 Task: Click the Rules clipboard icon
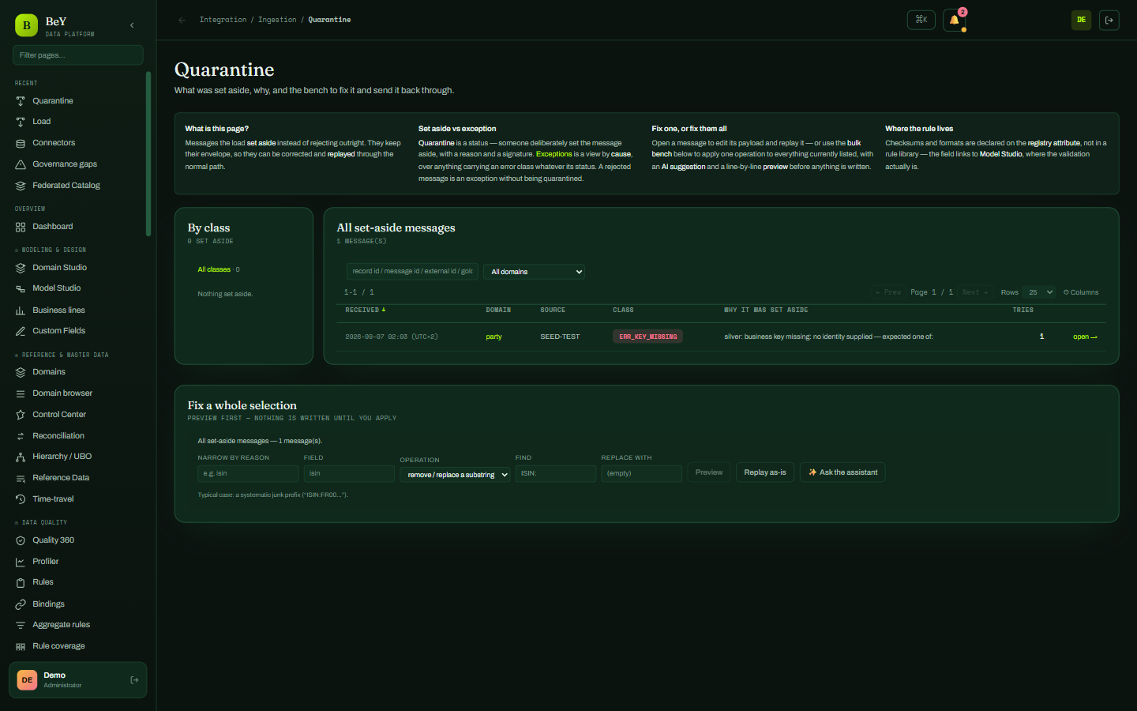pos(21,582)
